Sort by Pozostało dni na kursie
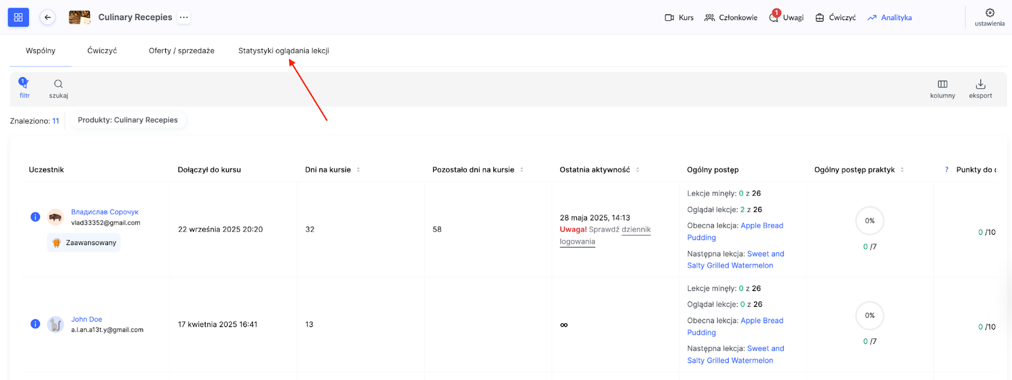1012x380 pixels. tap(521, 170)
